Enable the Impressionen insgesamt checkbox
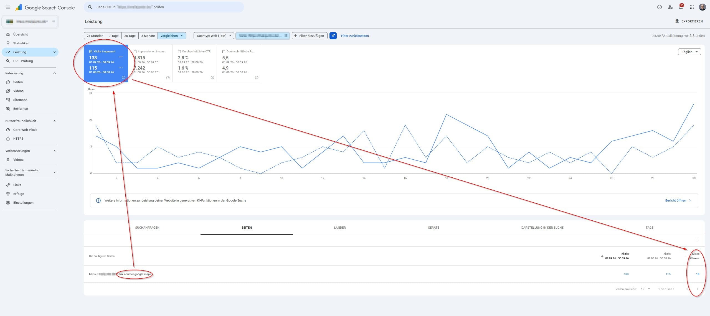Viewport: 710px width, 316px height. [x=135, y=52]
